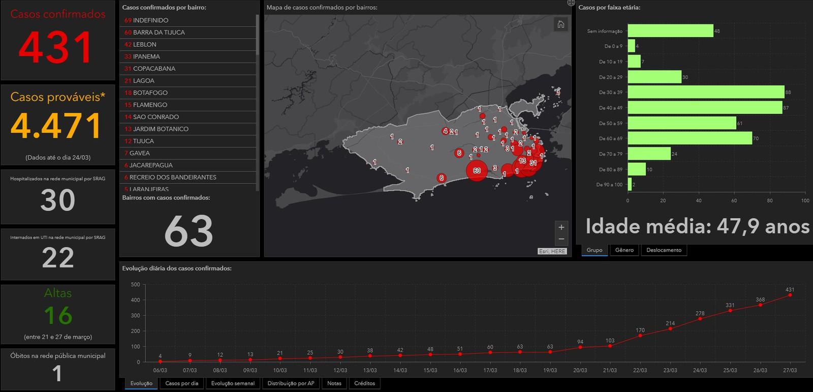
Task: Select LEBLON in the neighborhood list
Action: click(x=188, y=45)
